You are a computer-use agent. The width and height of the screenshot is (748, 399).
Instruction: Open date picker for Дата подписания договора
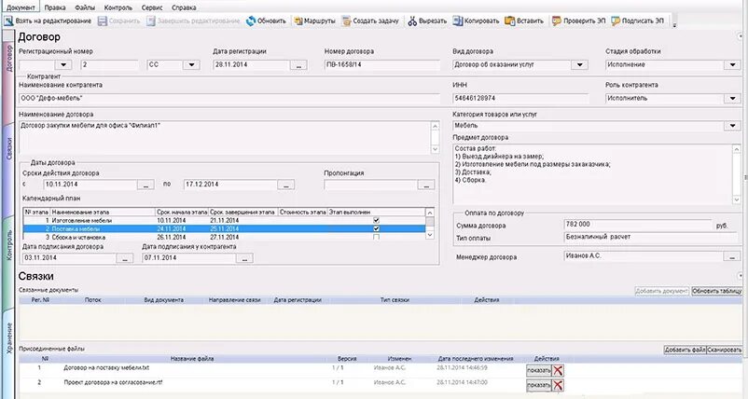pos(125,258)
